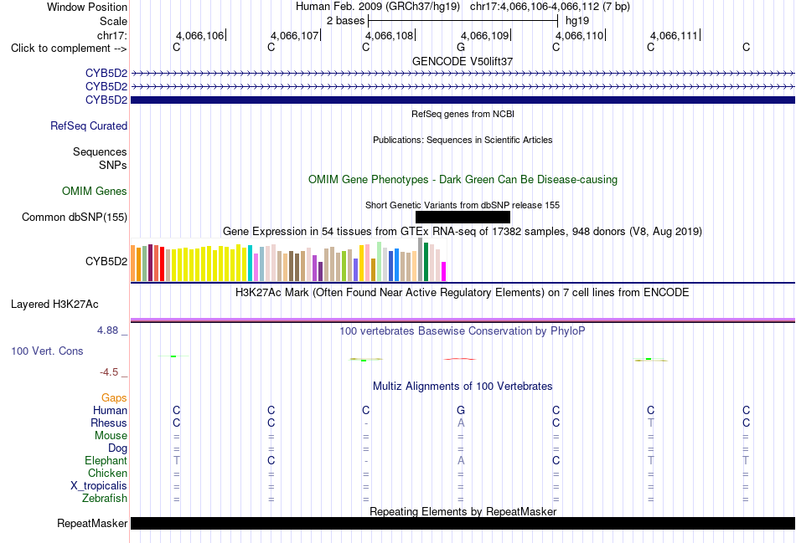Click the 4,066,111 ruler position
The image size is (796, 543).
pos(675,35)
